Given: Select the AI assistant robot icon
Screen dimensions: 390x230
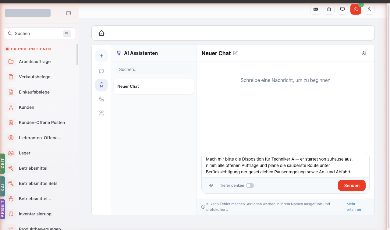Looking at the screenshot, I should click(101, 85).
